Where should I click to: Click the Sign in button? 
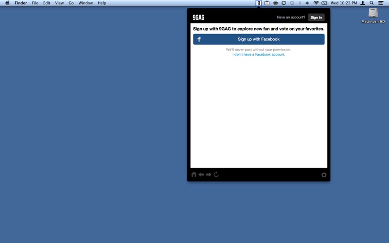[x=316, y=17]
